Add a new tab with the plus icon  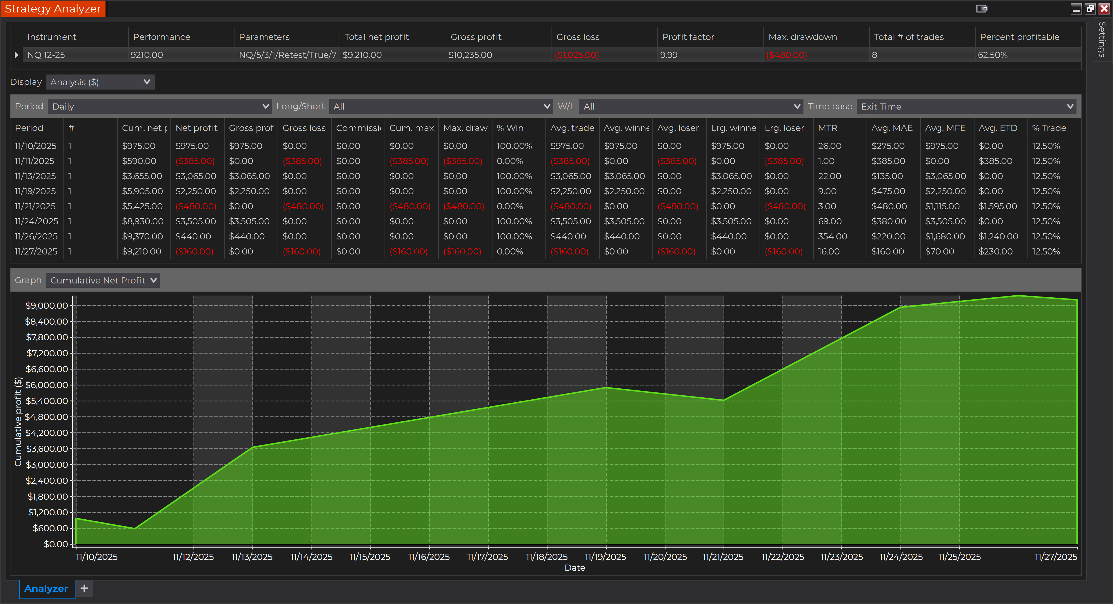pyautogui.click(x=84, y=588)
